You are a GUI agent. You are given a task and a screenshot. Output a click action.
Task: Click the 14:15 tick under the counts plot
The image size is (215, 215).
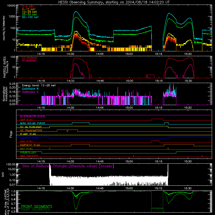click(x=41, y=54)
